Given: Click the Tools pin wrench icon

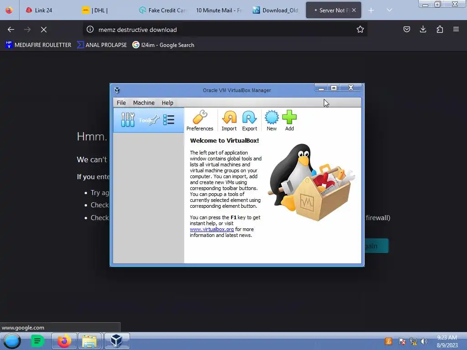Looking at the screenshot, I should [154, 120].
